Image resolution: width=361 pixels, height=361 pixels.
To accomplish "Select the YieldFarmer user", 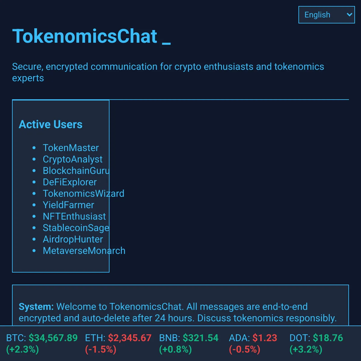I will click(x=69, y=205).
